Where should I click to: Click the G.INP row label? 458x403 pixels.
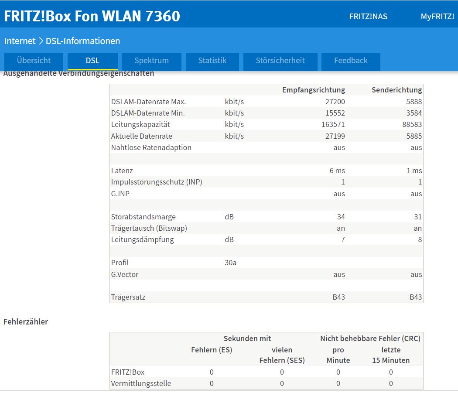pos(120,194)
